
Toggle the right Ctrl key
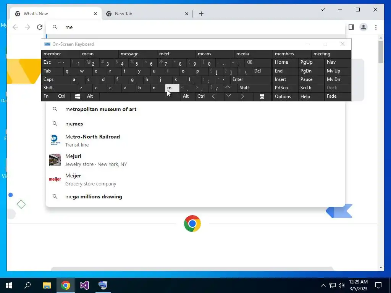[x=202, y=96]
